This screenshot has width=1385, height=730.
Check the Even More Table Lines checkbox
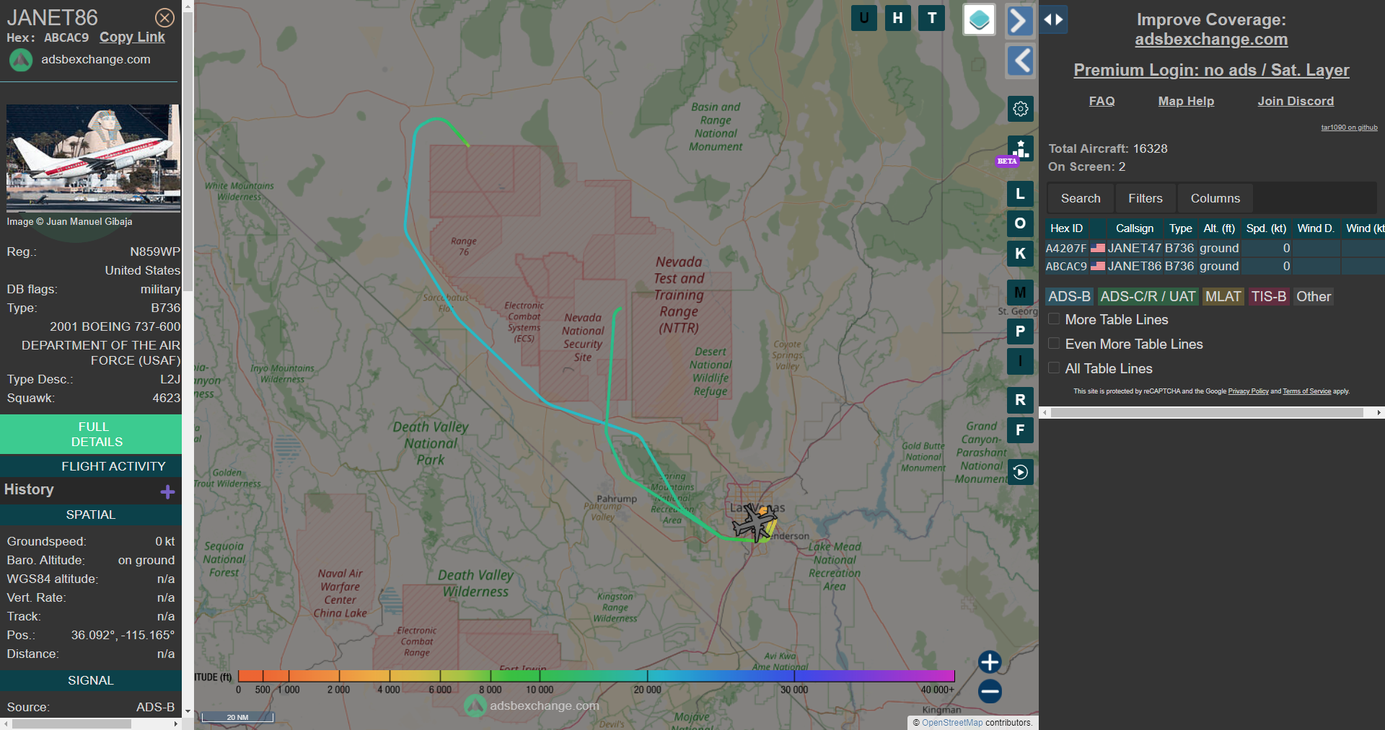pyautogui.click(x=1054, y=343)
